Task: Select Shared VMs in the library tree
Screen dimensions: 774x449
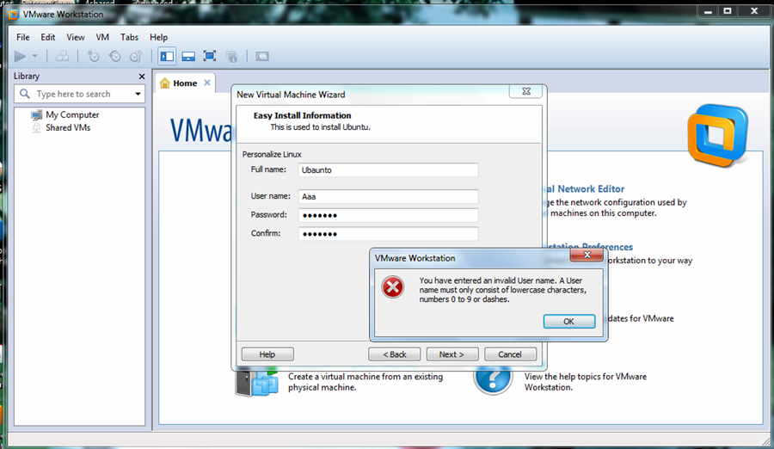Action: pos(68,127)
